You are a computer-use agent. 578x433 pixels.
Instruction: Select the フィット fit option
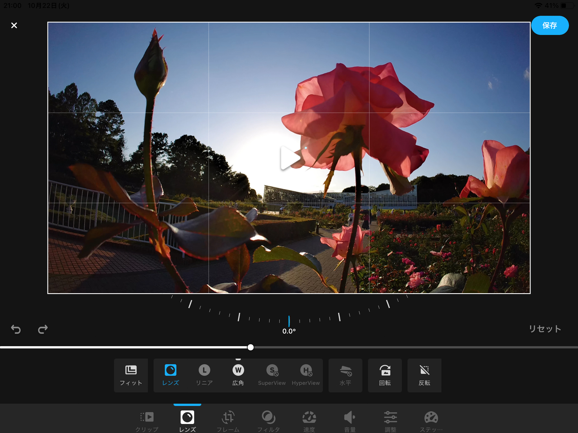point(131,375)
